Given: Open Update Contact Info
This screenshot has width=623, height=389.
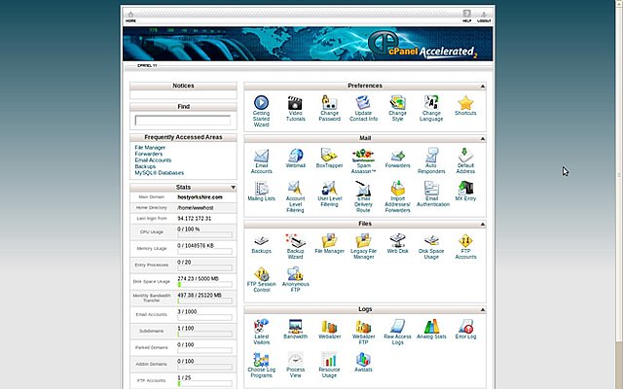Looking at the screenshot, I should point(363,108).
